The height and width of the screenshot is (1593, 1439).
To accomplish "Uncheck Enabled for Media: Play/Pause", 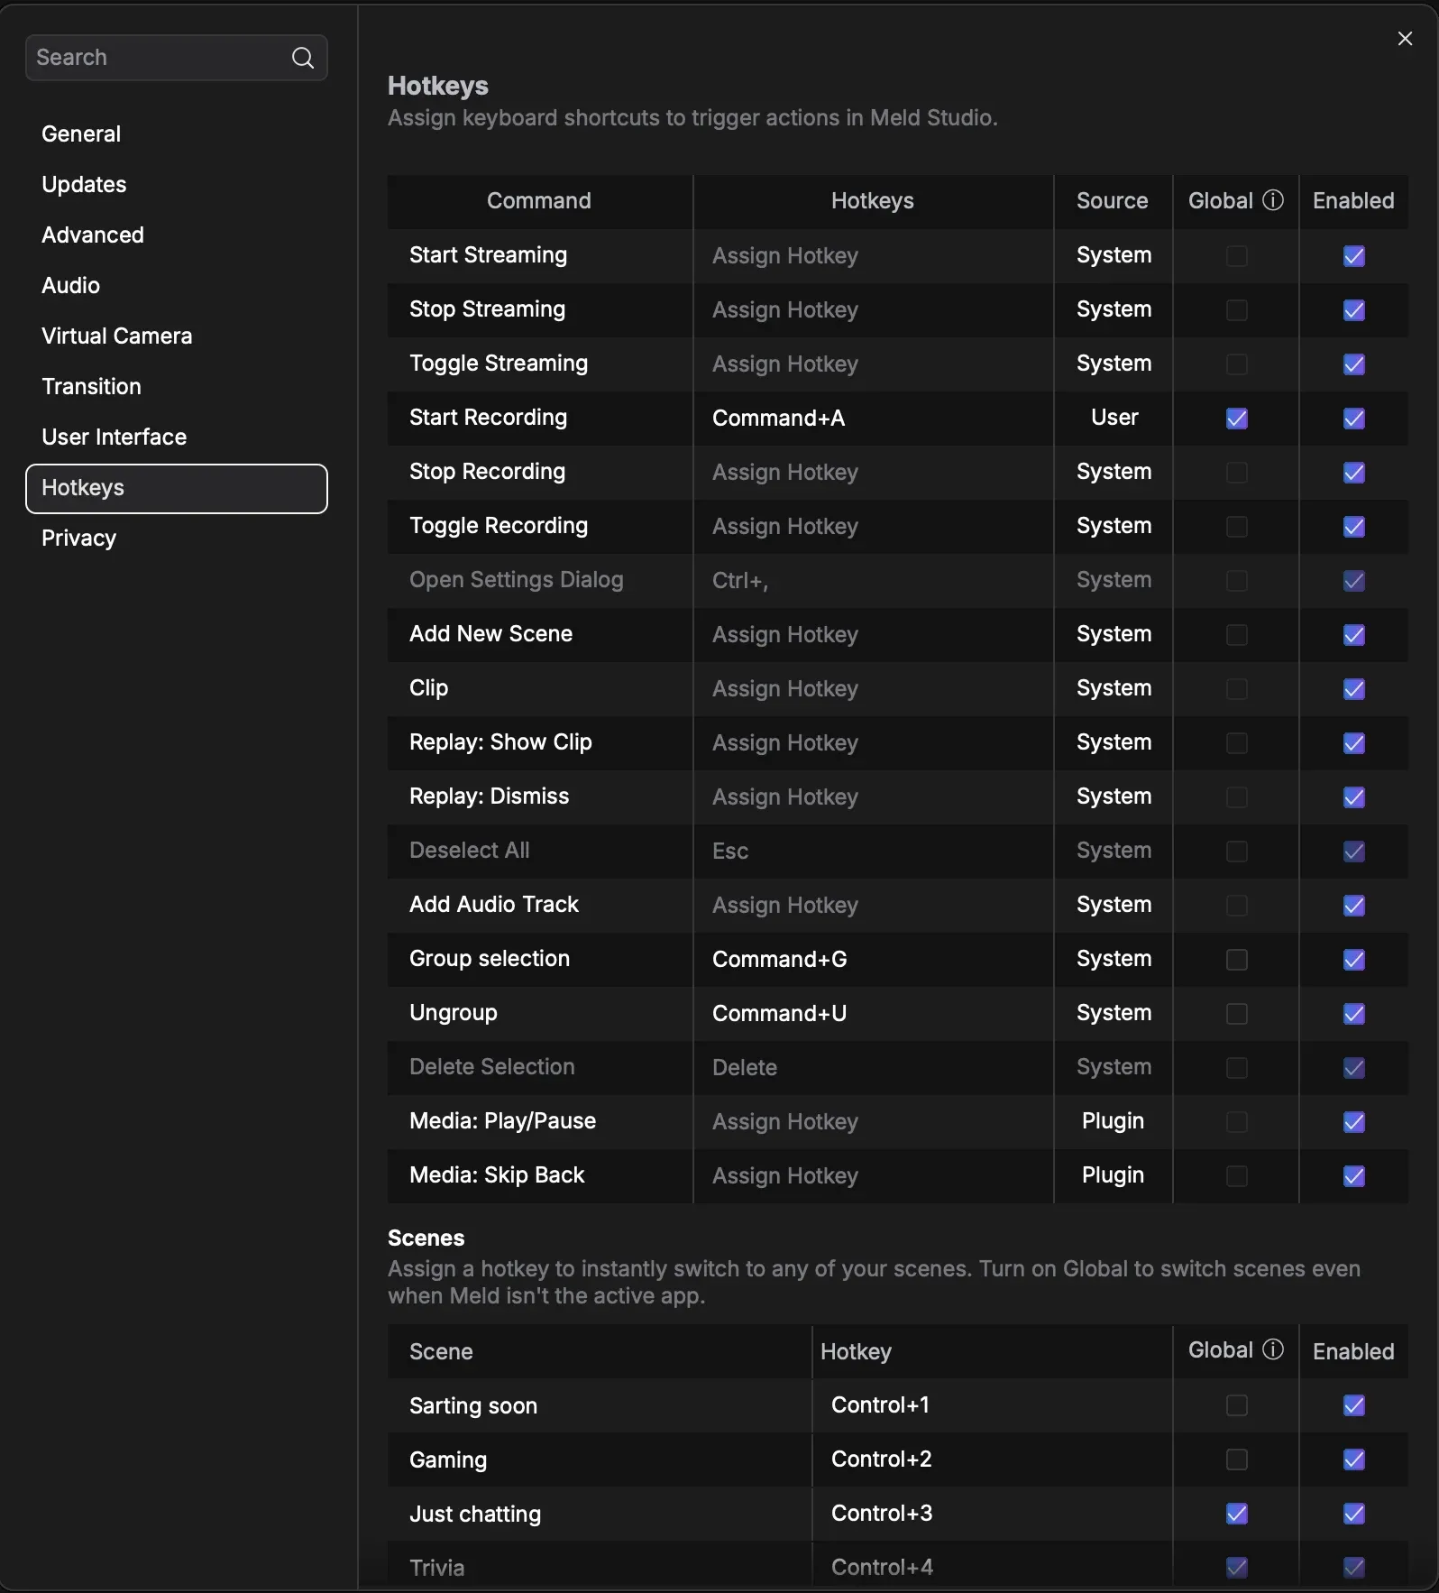I will tap(1354, 1122).
